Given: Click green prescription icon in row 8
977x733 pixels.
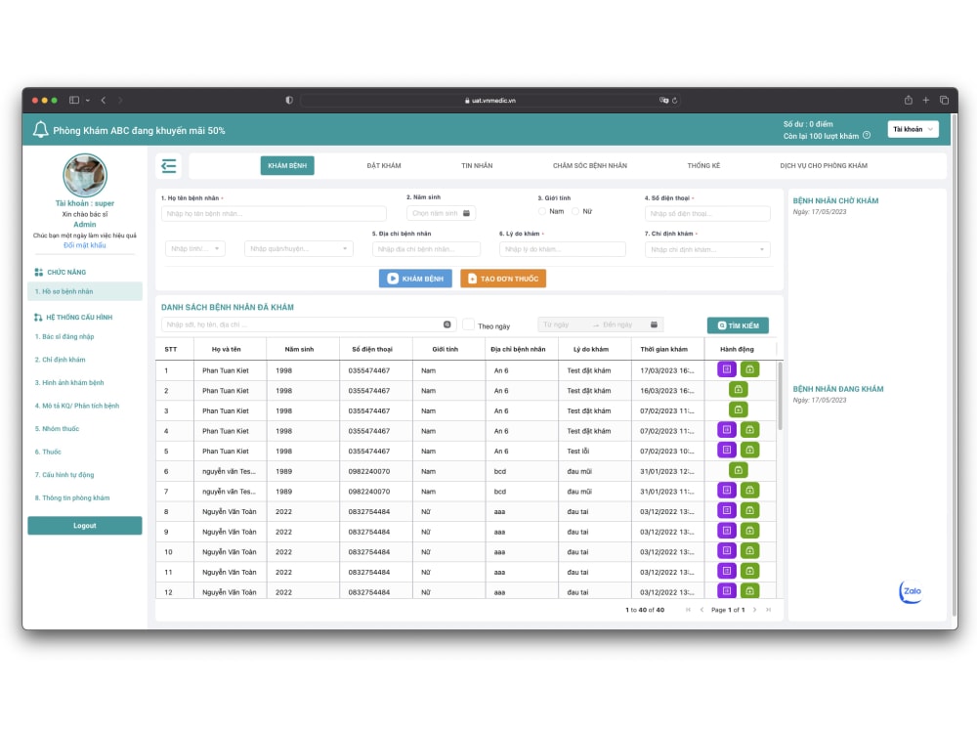Looking at the screenshot, I should pos(749,510).
